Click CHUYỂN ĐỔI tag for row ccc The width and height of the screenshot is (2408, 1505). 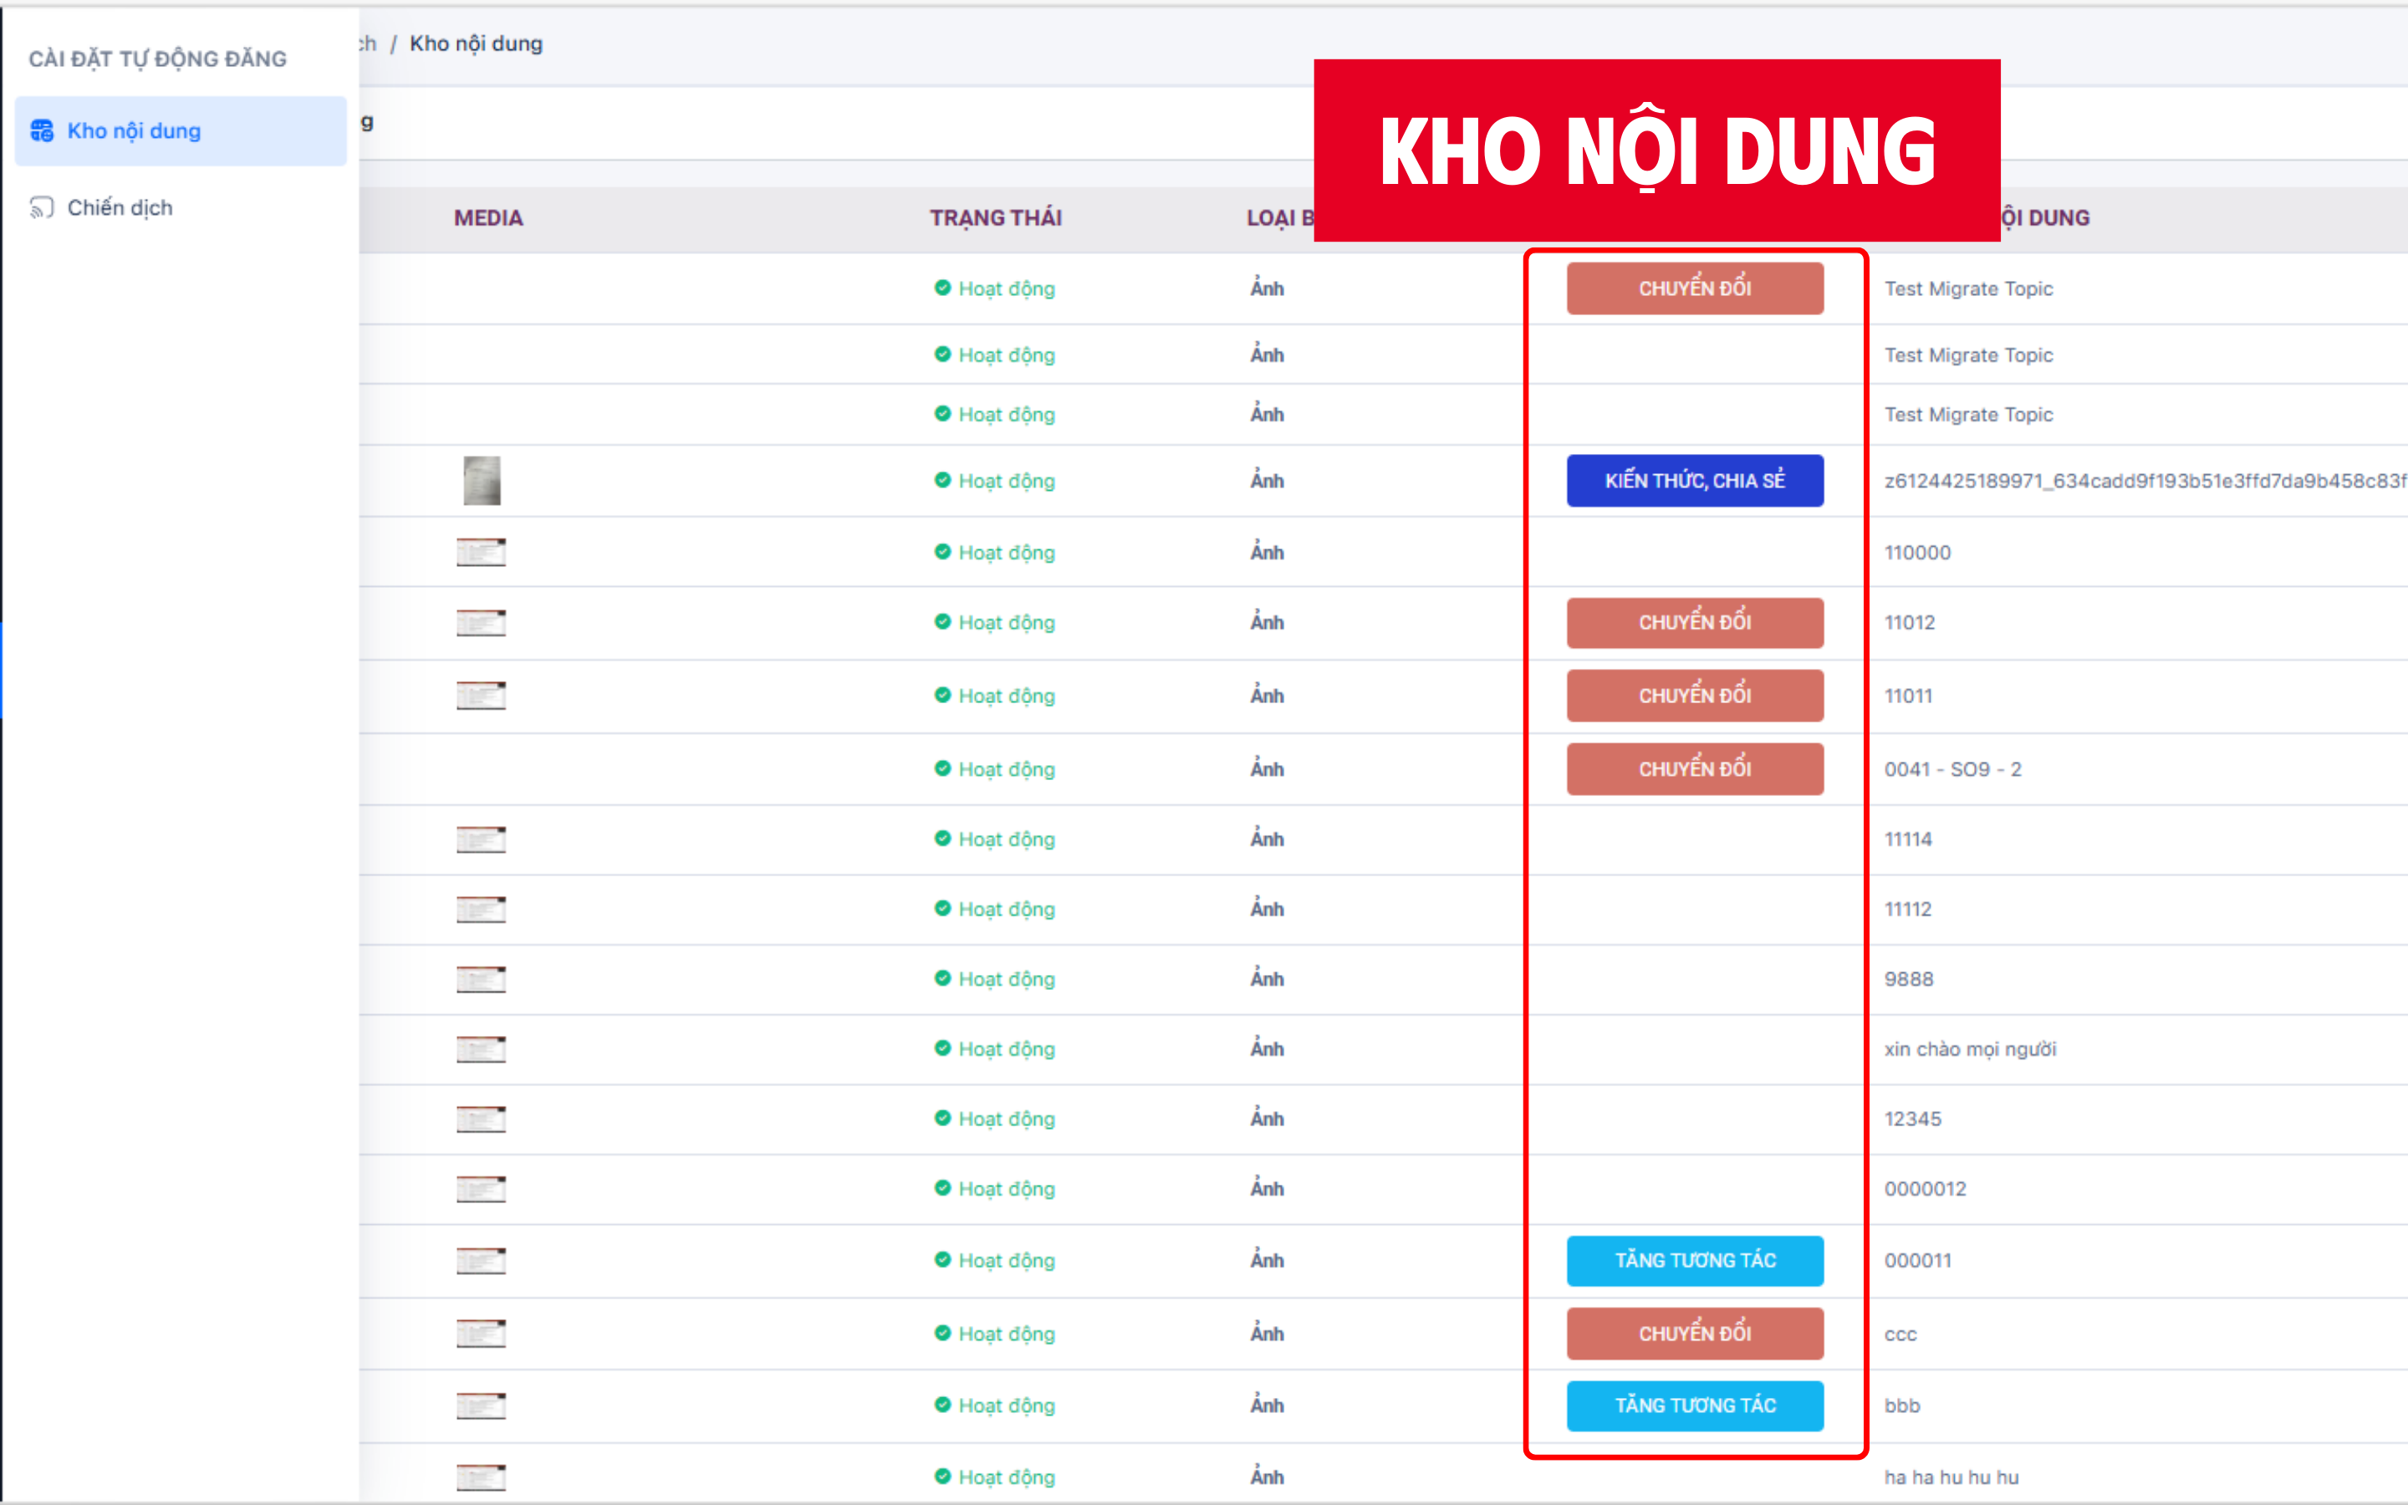1695,1334
